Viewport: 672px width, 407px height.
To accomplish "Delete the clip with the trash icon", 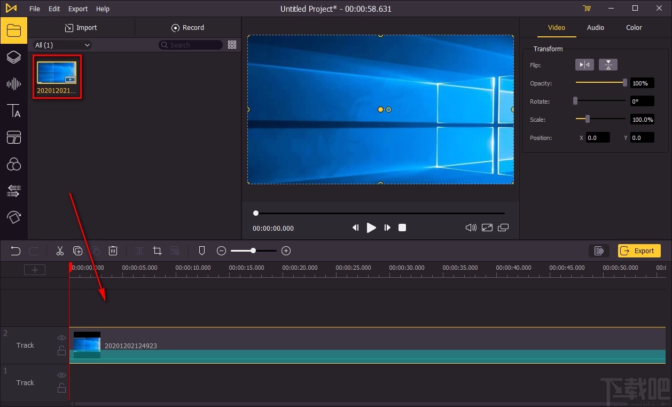I will pyautogui.click(x=113, y=251).
